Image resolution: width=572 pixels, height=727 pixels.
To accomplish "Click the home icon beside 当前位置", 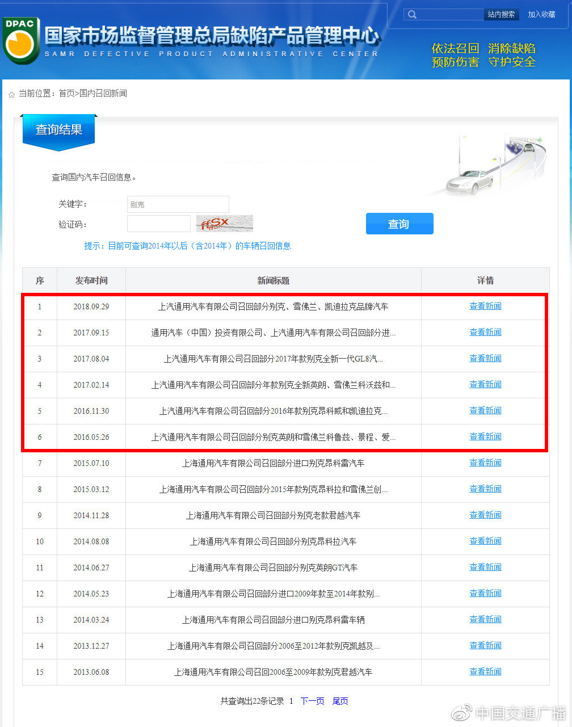I will tap(11, 94).
